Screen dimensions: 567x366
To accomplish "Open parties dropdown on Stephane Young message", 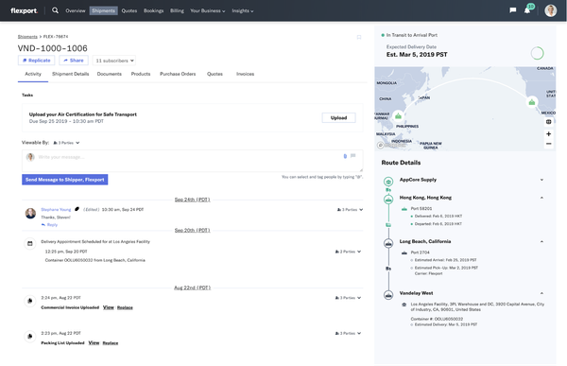I will [350, 210].
